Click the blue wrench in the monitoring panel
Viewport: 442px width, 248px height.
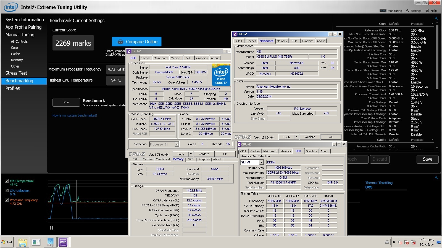[436, 178]
